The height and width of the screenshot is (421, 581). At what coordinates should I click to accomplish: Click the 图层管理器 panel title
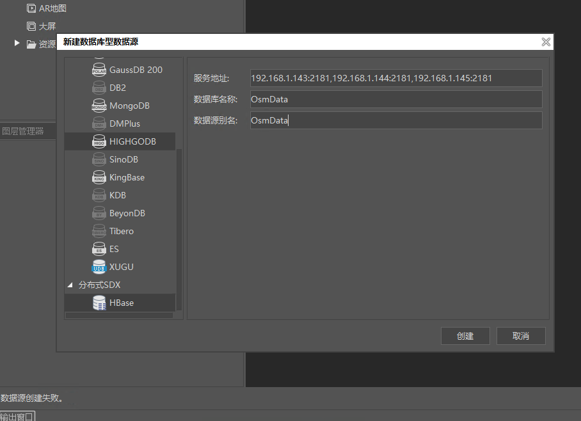point(23,131)
